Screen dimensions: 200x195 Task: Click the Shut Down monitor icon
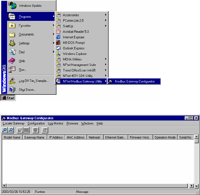click(12, 90)
